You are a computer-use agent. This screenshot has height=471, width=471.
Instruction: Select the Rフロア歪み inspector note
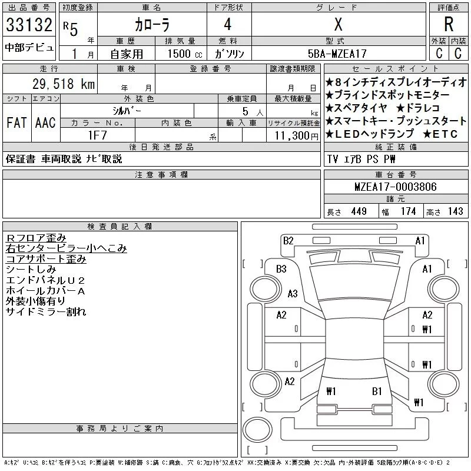click(36, 238)
